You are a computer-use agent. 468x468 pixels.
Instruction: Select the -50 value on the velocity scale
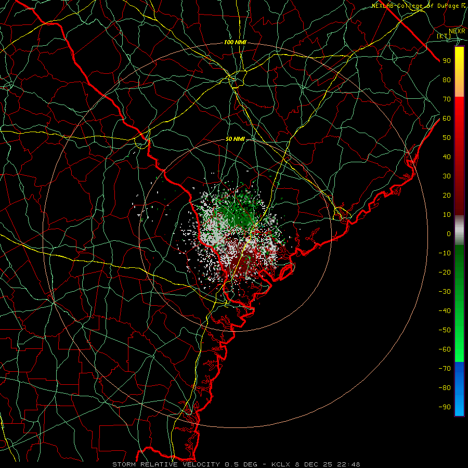click(x=445, y=330)
